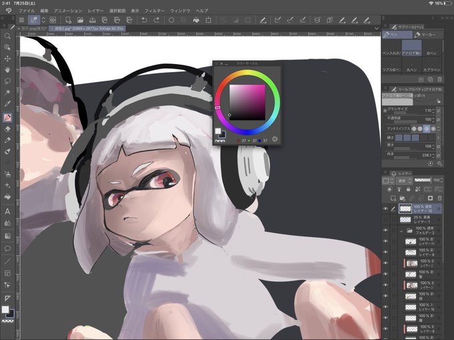Click the Sub tool detail wrench icon
This screenshot has height=340, width=454.
(x=439, y=163)
